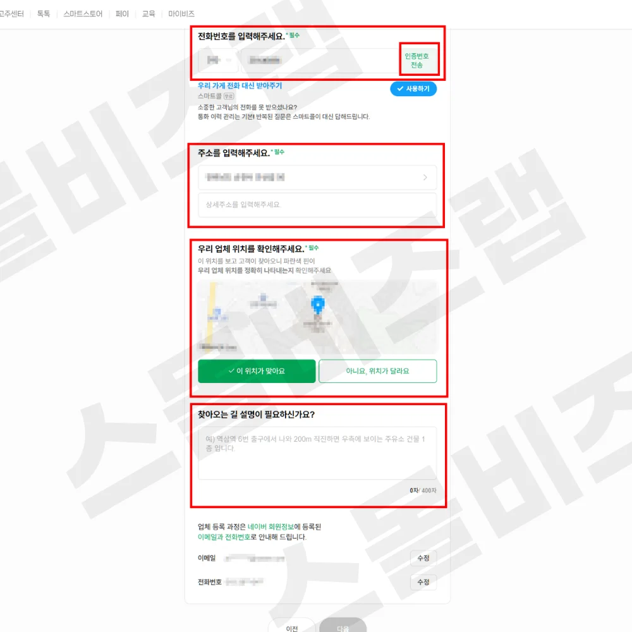Click the blue location pin on the map
The height and width of the screenshot is (632, 632).
point(318,305)
